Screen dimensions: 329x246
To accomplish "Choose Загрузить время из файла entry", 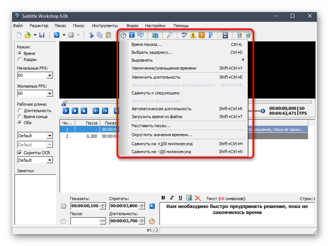I will coord(183,117).
